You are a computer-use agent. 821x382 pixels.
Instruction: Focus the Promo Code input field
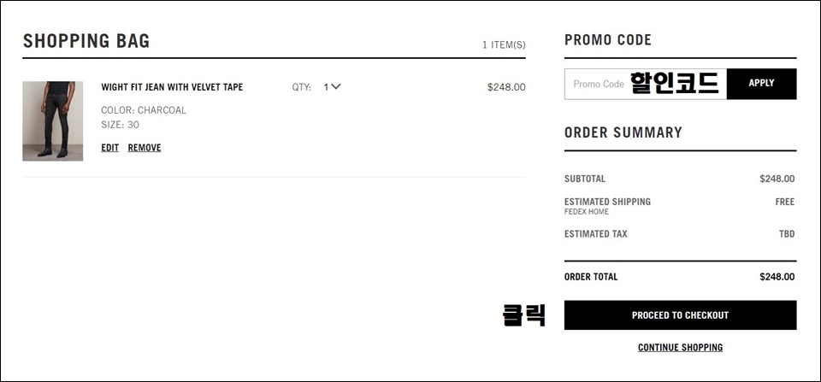pos(646,84)
